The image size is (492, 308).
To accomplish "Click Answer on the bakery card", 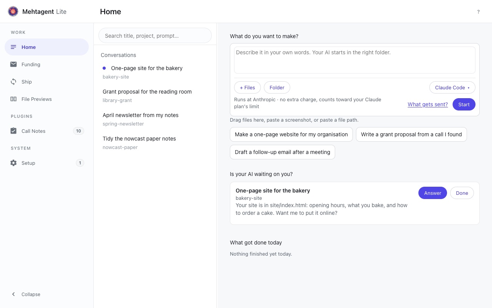I will 432,193.
